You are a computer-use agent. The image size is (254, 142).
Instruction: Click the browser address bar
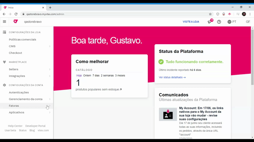117,14
